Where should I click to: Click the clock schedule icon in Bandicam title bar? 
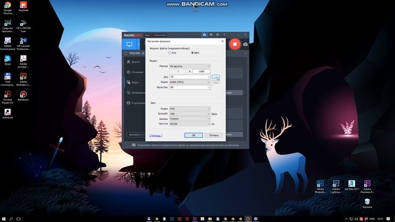click(218, 35)
